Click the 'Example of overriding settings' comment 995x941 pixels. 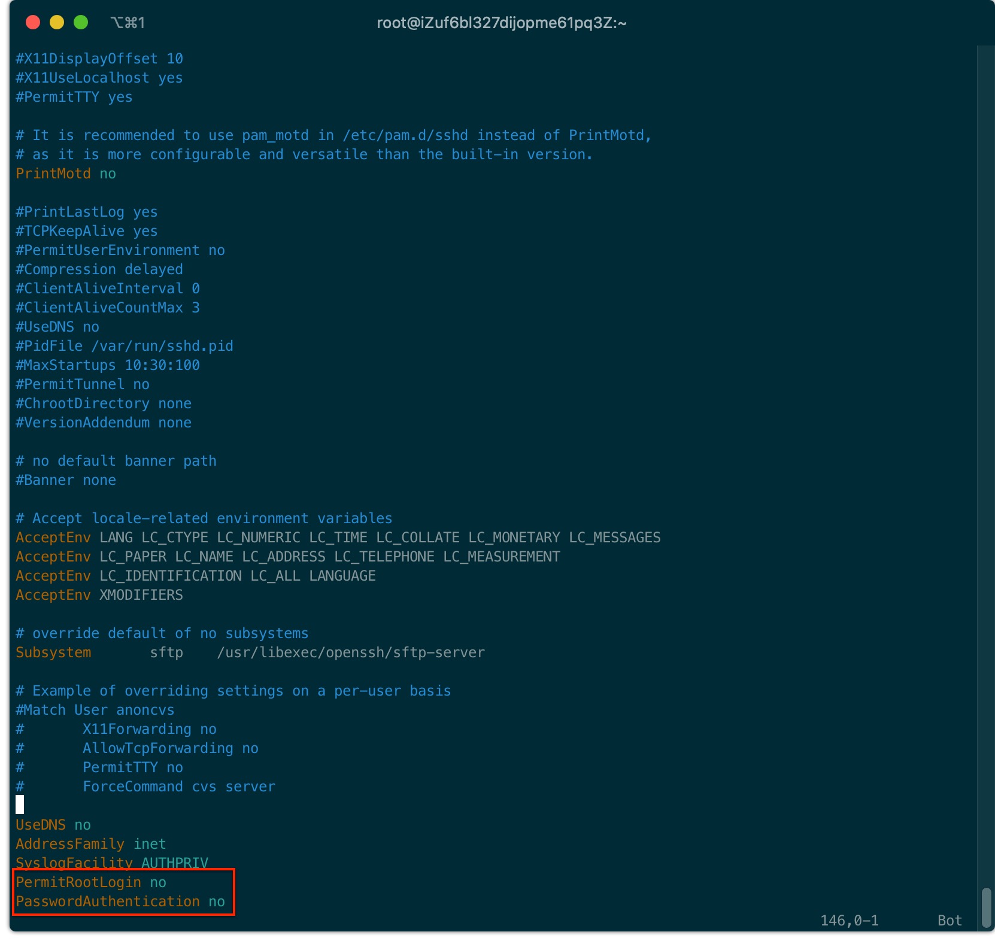[x=233, y=691]
